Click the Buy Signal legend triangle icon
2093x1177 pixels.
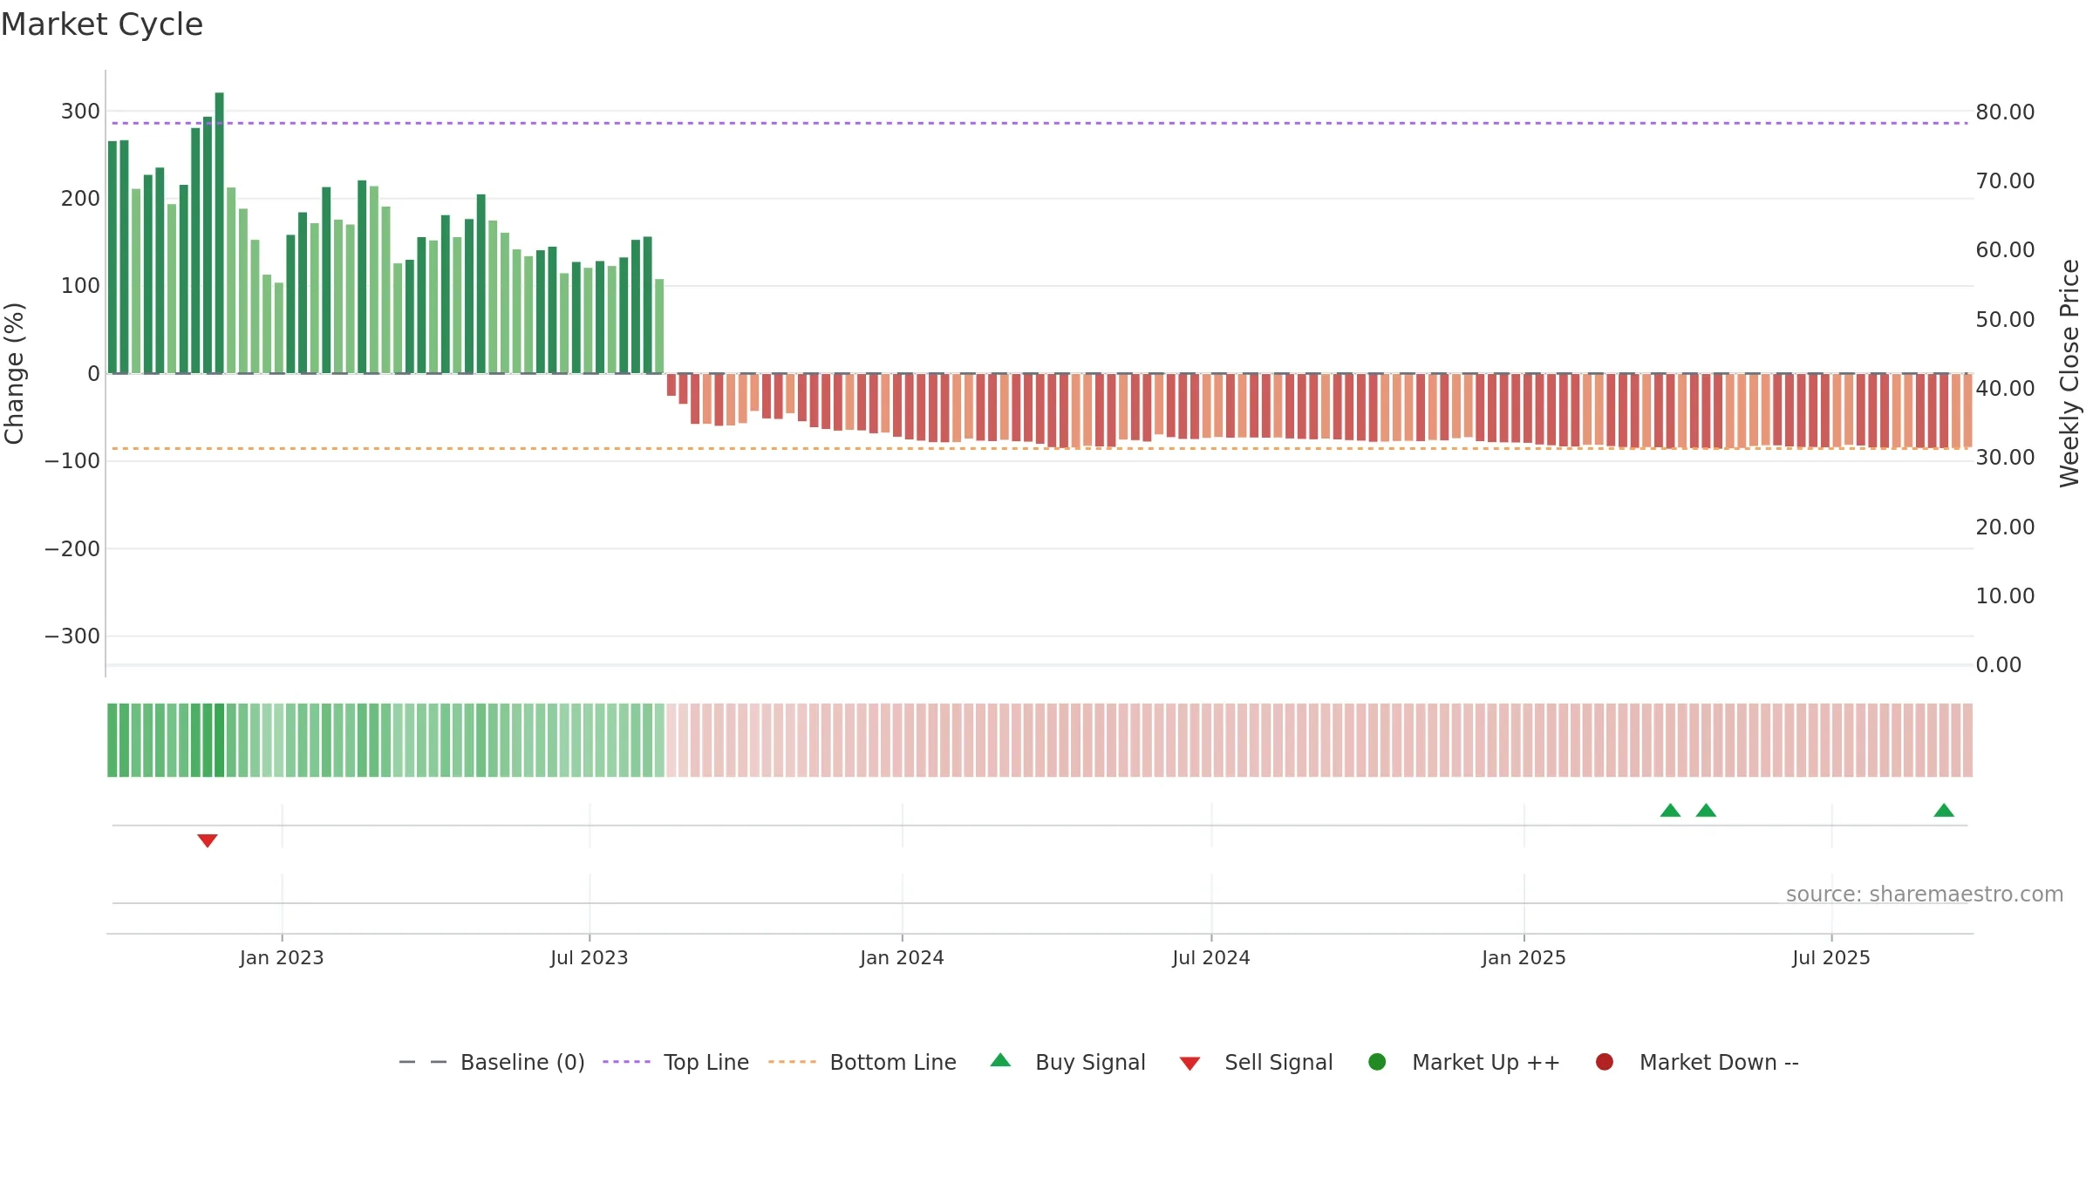point(1000,1060)
